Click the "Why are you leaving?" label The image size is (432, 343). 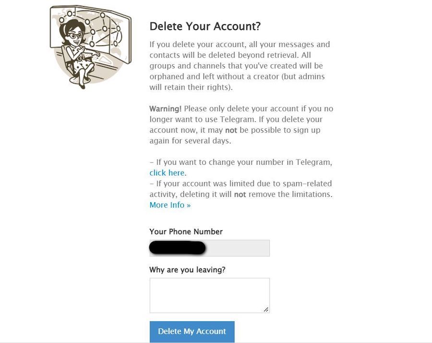coord(187,270)
